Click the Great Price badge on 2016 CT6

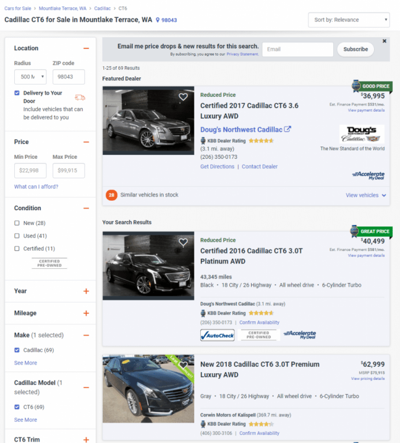tap(372, 232)
